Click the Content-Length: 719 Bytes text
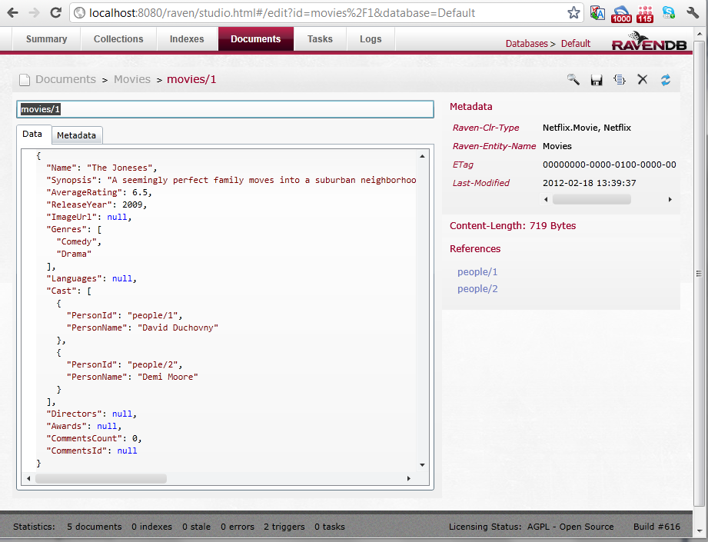This screenshot has height=542, width=708. (513, 226)
